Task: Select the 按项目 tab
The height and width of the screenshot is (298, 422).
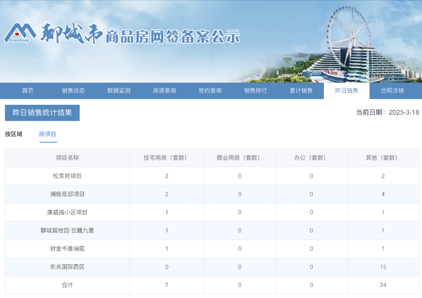Action: (47, 134)
